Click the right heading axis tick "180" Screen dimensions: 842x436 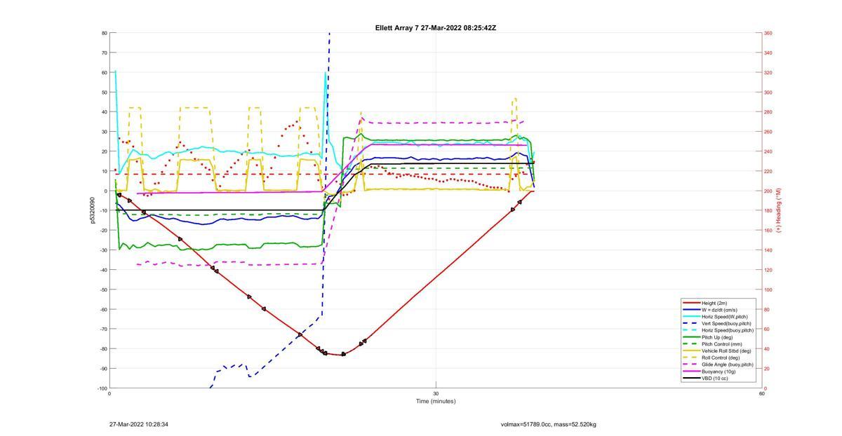768,210
